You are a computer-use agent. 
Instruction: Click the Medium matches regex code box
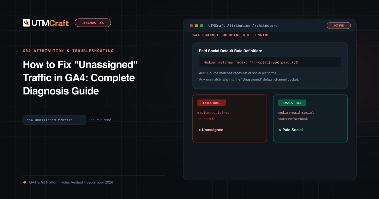270,62
